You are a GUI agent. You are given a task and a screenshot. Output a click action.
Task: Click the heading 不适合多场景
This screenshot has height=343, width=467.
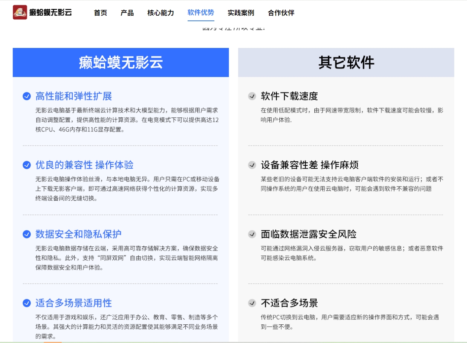(289, 303)
